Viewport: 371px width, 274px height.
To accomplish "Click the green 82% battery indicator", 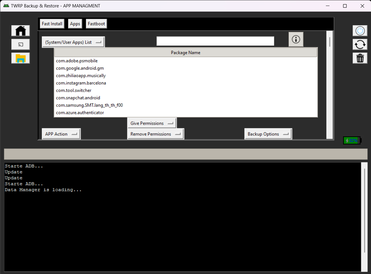I will click(x=352, y=140).
